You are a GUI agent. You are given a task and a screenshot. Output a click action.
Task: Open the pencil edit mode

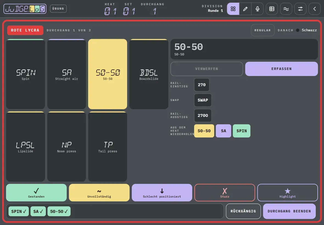pyautogui.click(x=245, y=9)
